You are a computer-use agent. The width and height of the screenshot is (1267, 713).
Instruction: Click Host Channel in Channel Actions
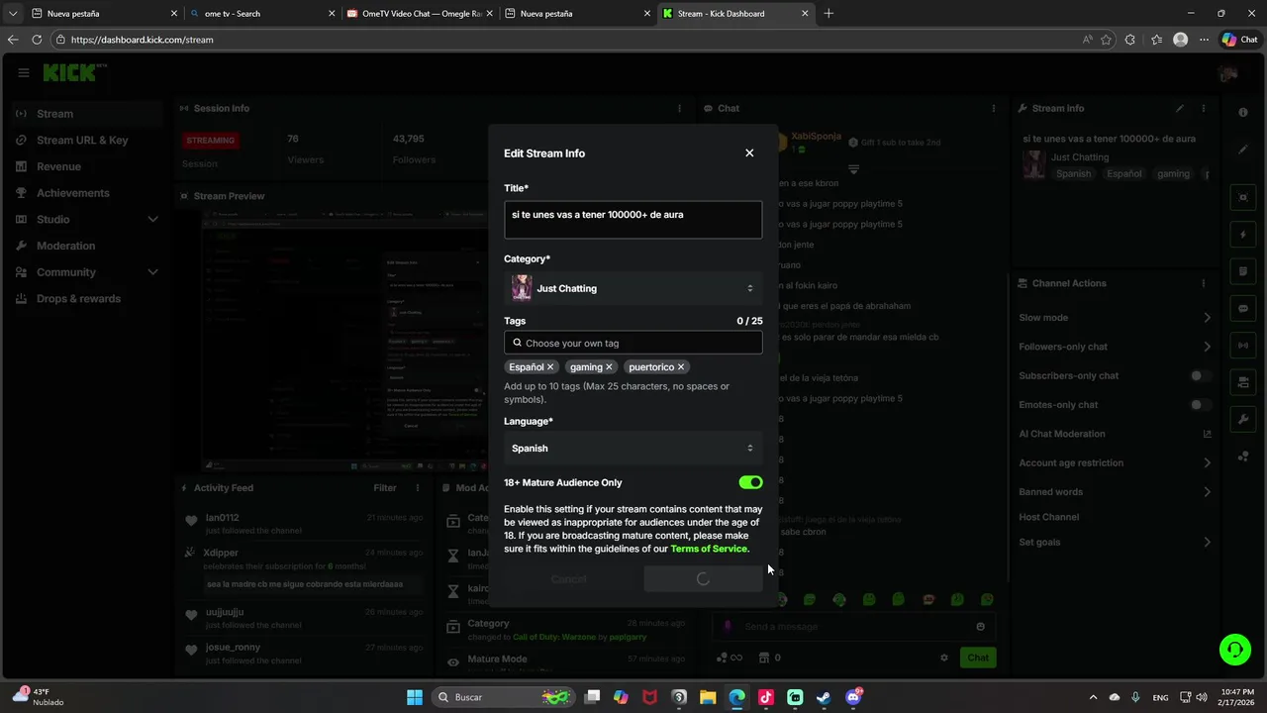(1048, 517)
